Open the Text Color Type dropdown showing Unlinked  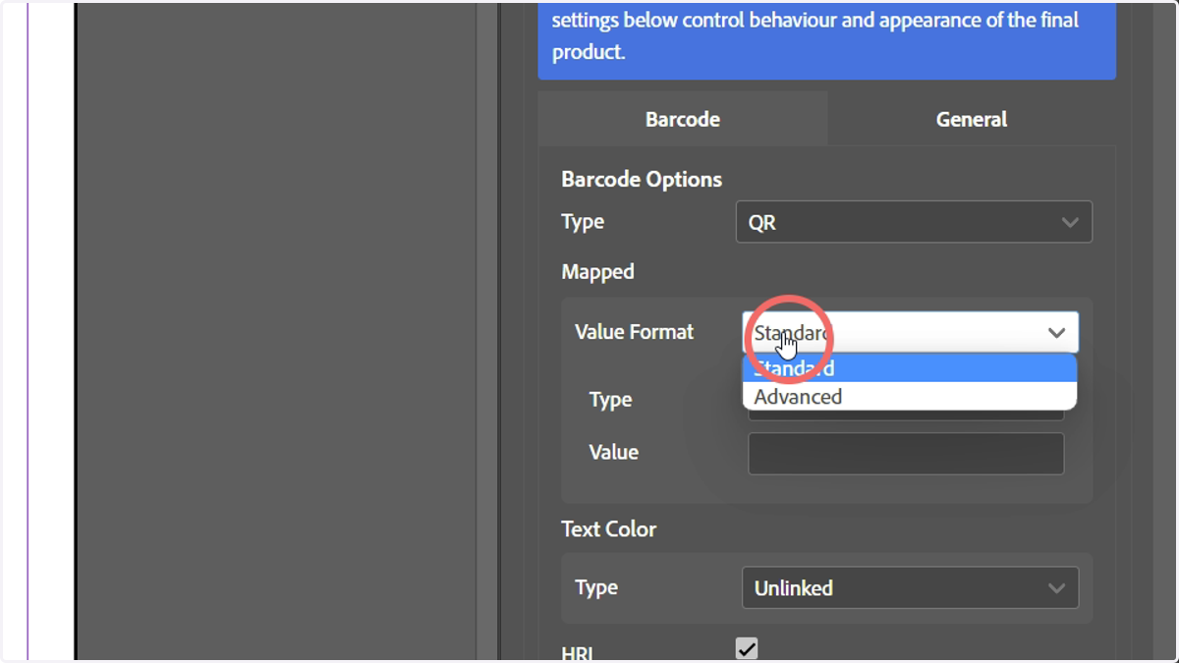coord(910,588)
